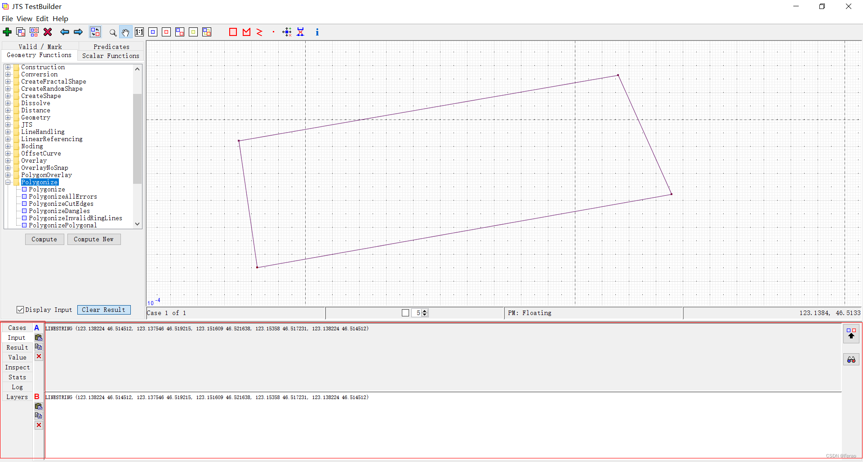
Task: Open the Layers tab in bottom panel
Action: click(17, 397)
